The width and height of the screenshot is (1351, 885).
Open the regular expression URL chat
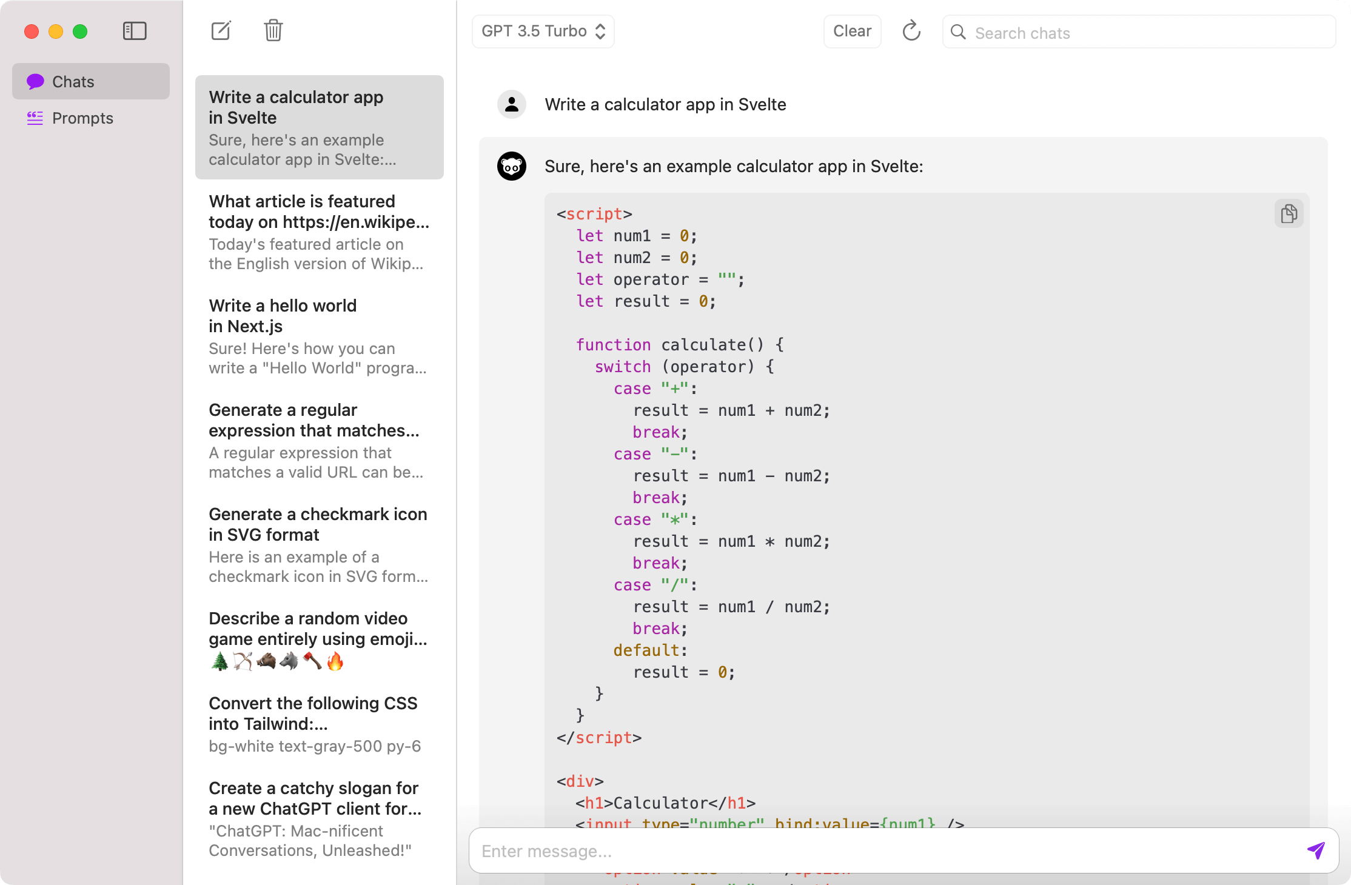pos(319,440)
